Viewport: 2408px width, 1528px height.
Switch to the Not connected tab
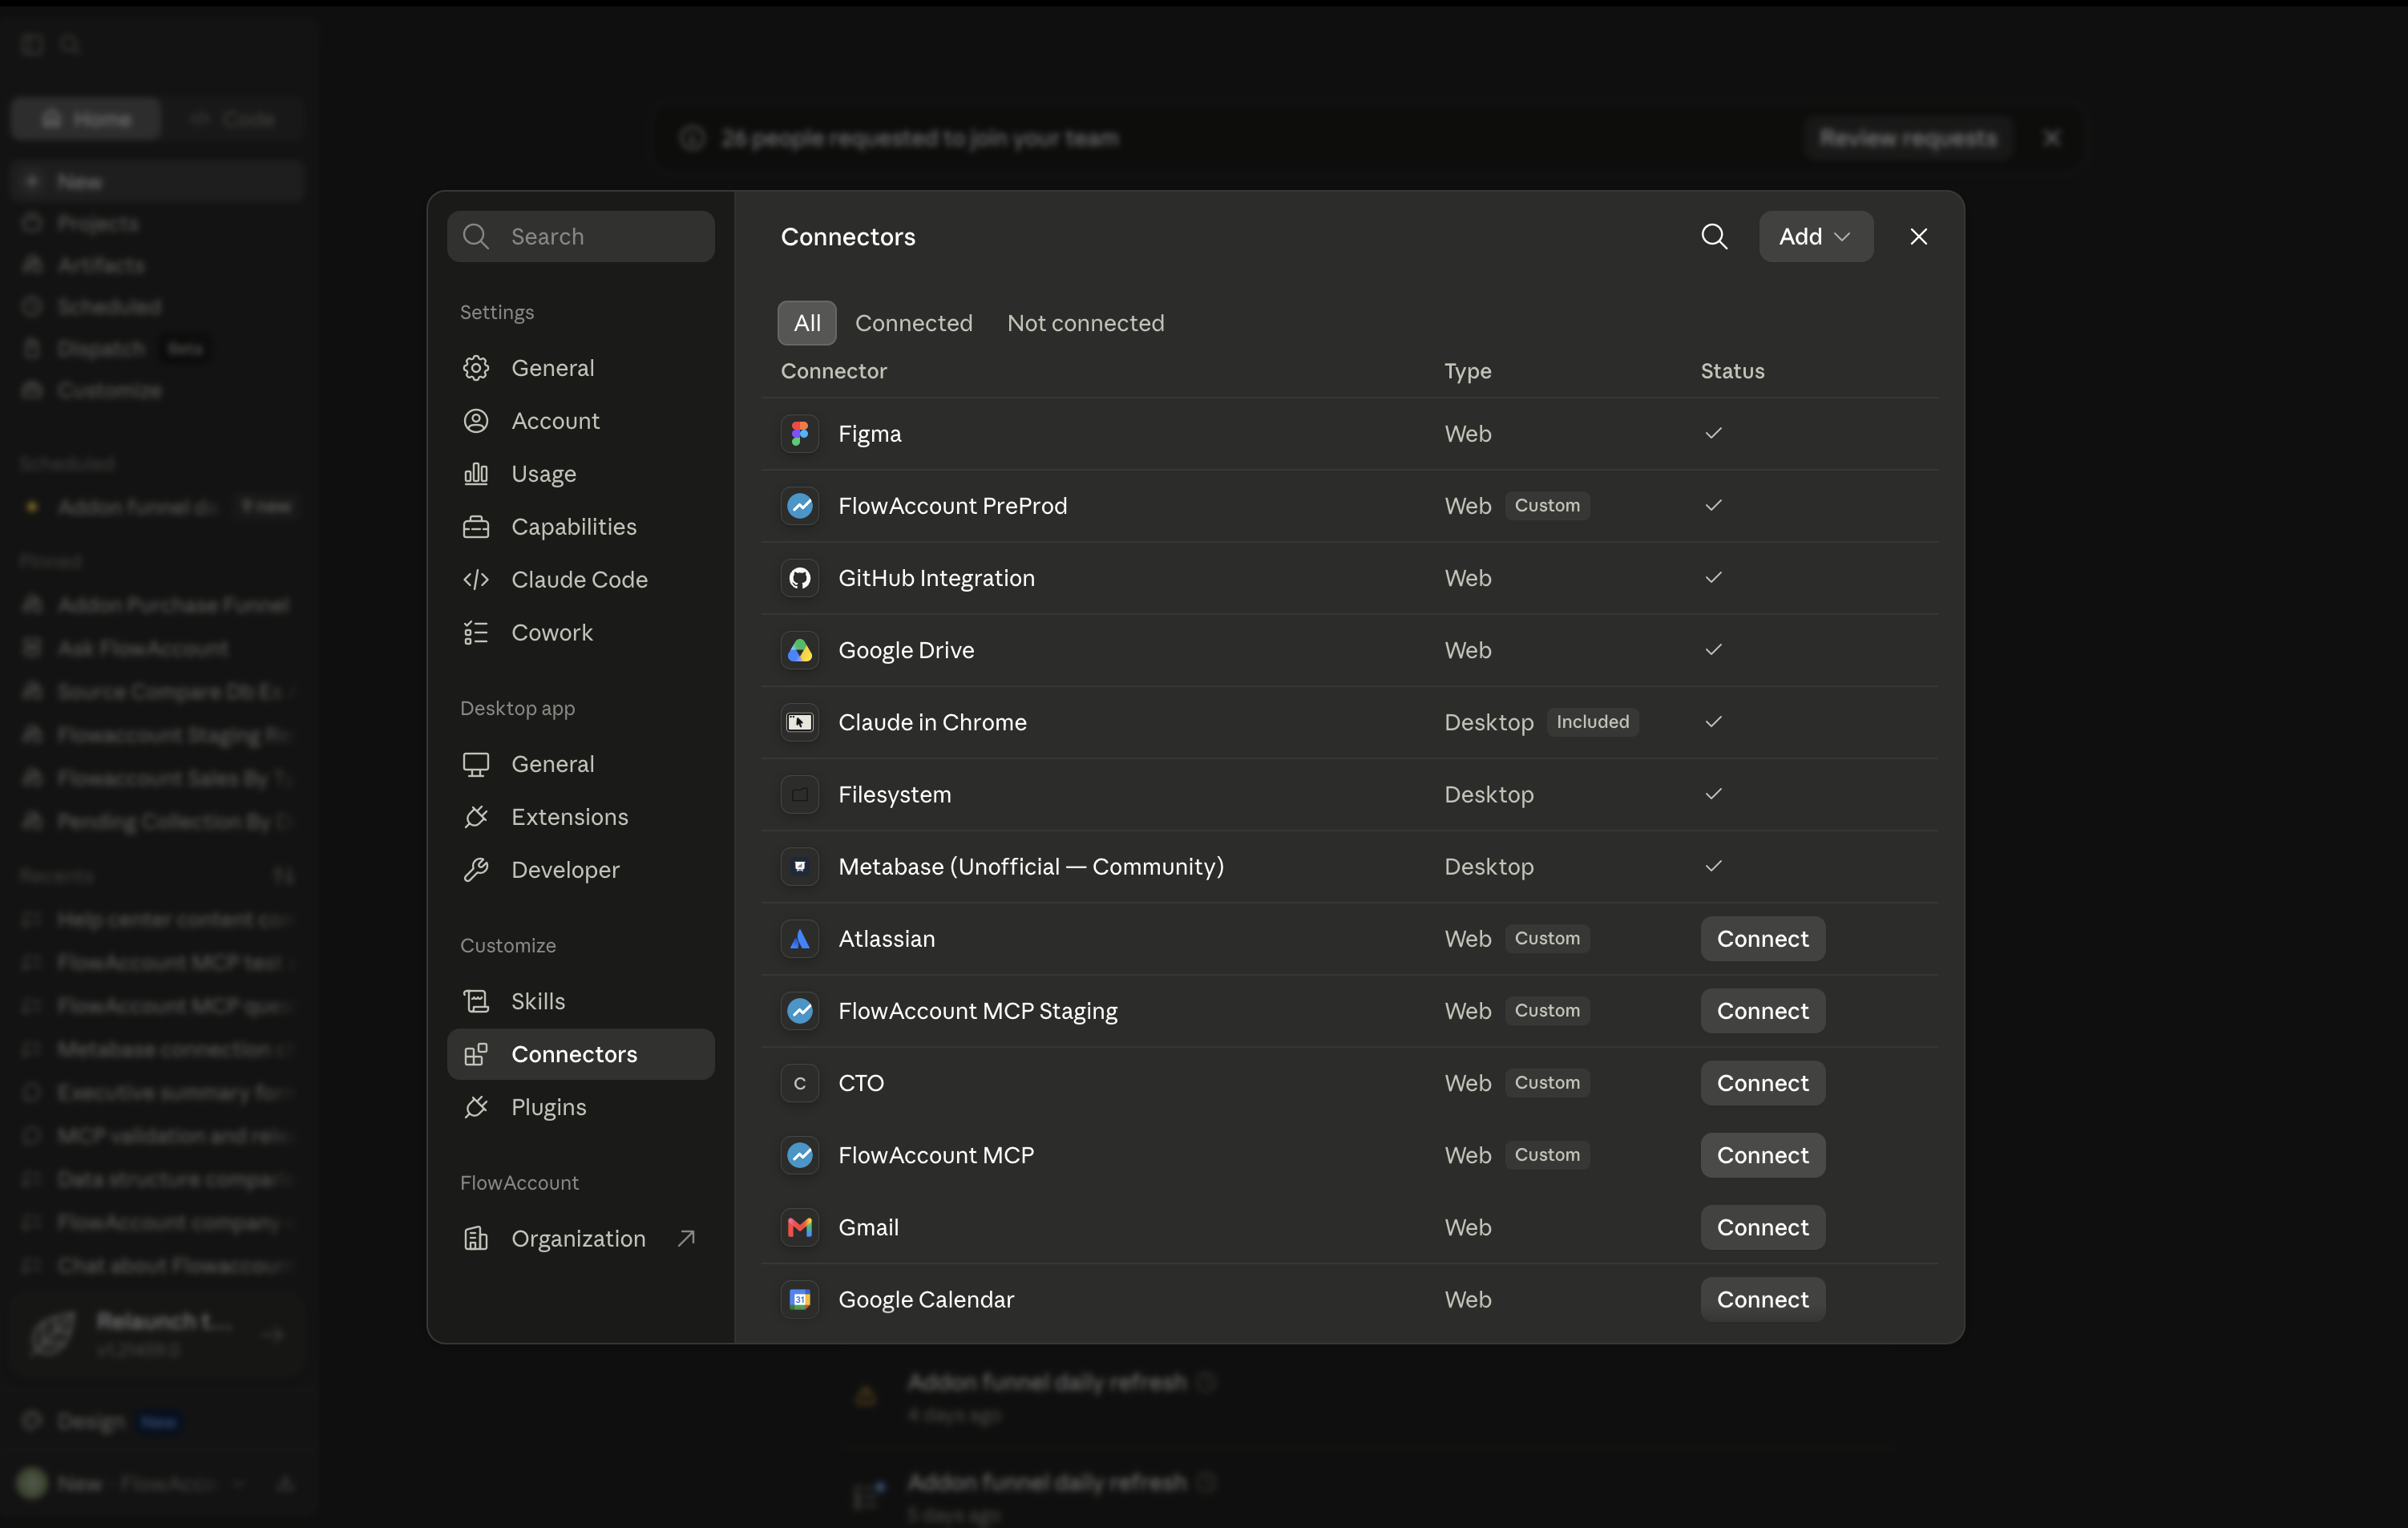click(x=1085, y=323)
